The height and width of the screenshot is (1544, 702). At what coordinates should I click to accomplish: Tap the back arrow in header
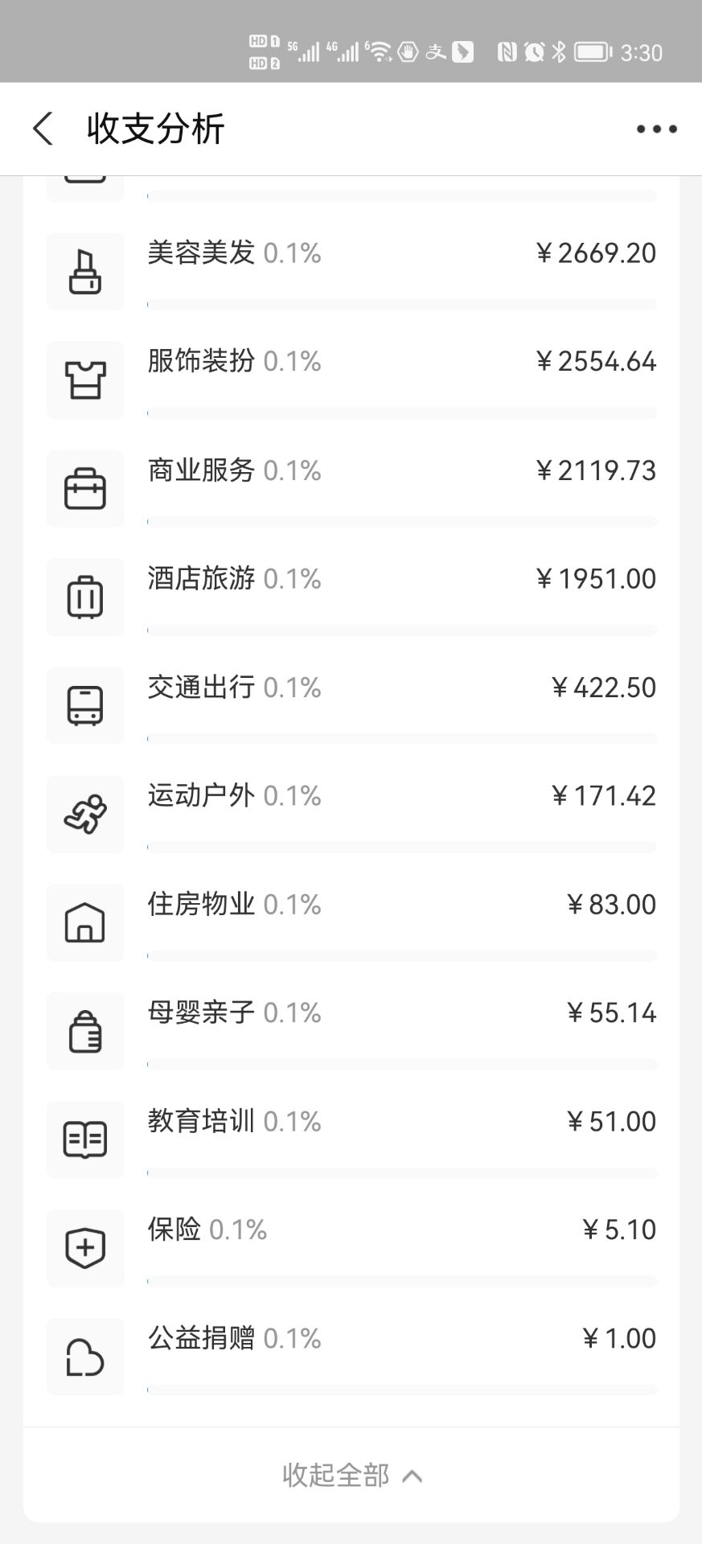[43, 129]
